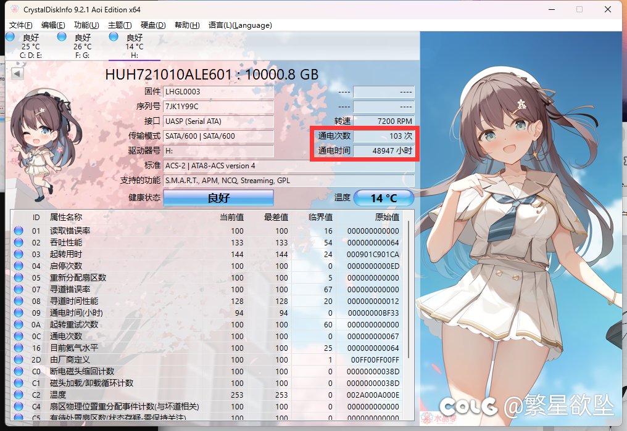This screenshot has height=431, width=627.
Task: Click the 属性名称 column header
Action: pyautogui.click(x=65, y=217)
